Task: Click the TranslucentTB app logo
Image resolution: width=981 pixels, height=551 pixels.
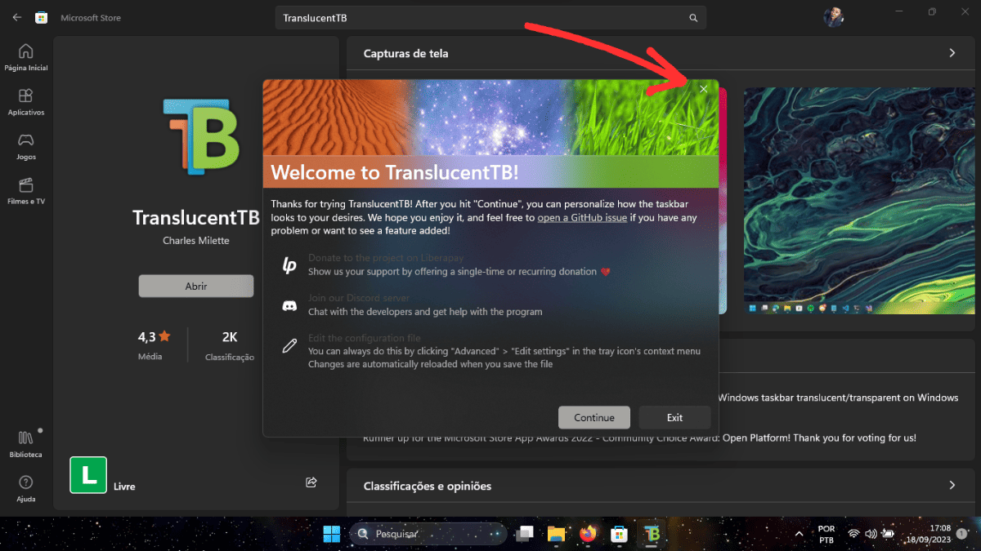Action: (x=200, y=136)
